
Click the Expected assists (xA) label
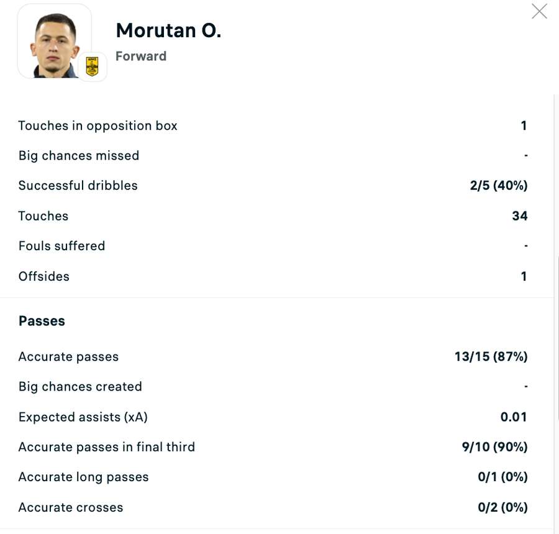[x=83, y=417]
